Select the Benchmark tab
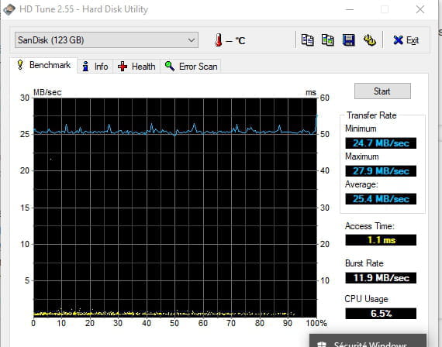This screenshot has width=442, height=347. pyautogui.click(x=43, y=65)
